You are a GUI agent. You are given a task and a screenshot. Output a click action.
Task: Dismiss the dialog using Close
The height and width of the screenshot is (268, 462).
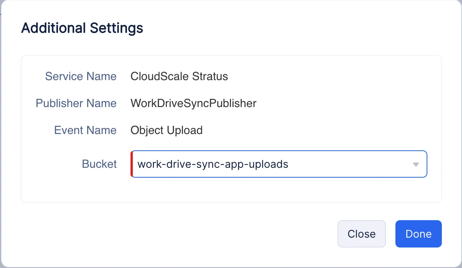(362, 234)
